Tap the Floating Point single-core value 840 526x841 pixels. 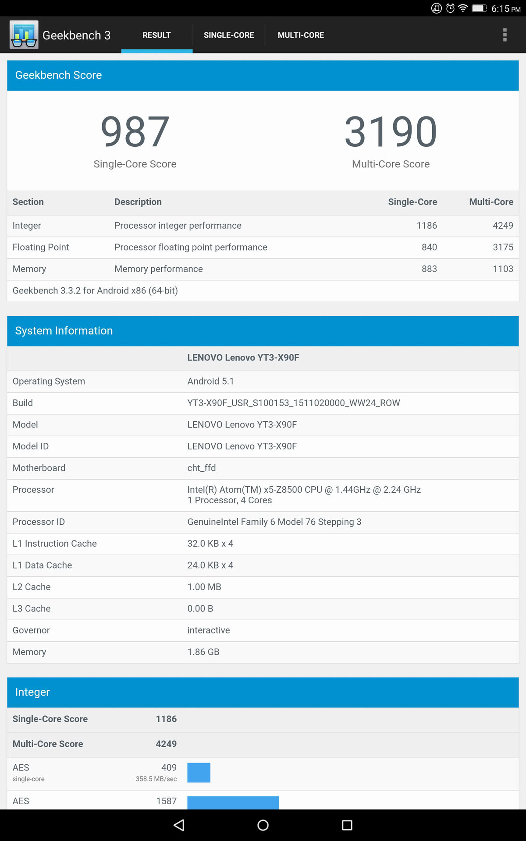click(429, 247)
